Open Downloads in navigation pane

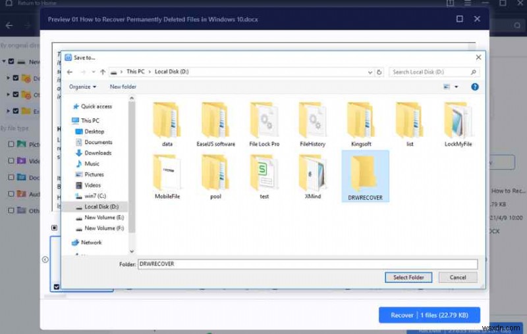(94, 153)
